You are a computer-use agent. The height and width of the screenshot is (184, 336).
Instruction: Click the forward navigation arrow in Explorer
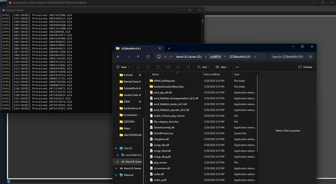128,57
